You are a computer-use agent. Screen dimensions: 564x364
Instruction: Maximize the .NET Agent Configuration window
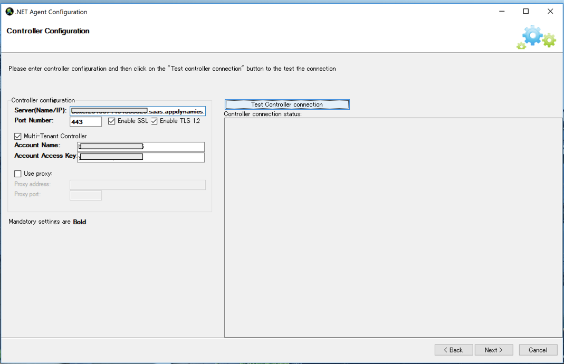(526, 12)
